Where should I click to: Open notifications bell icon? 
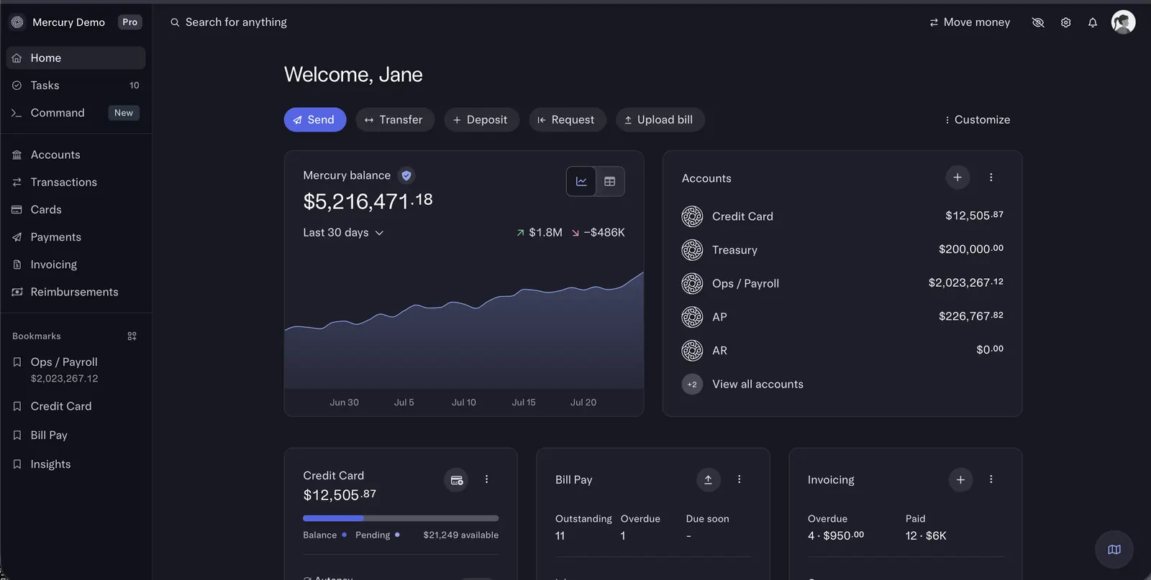point(1092,22)
